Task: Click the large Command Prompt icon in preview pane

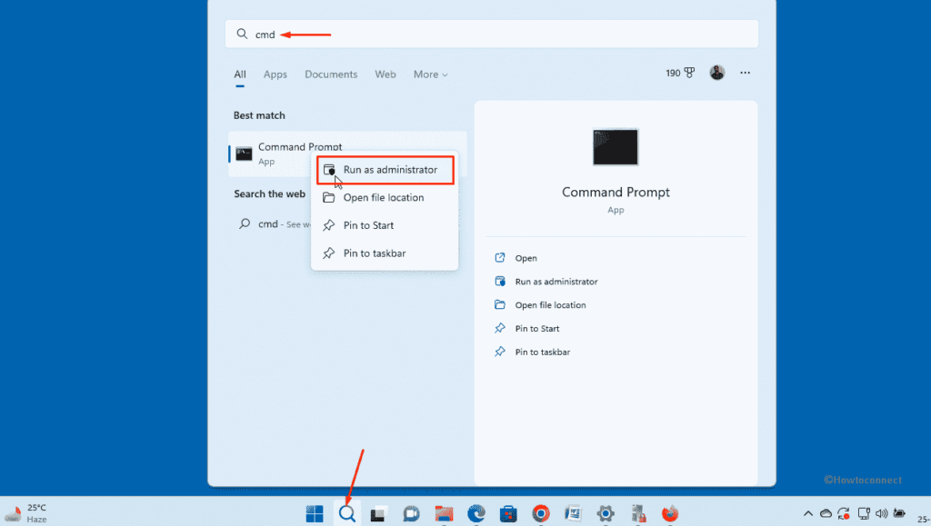Action: click(616, 146)
